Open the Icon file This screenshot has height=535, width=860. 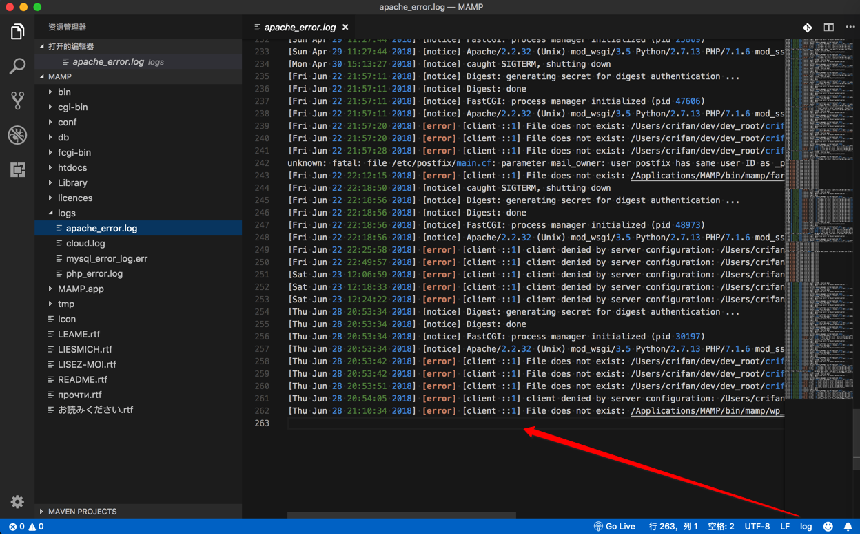coord(138,319)
